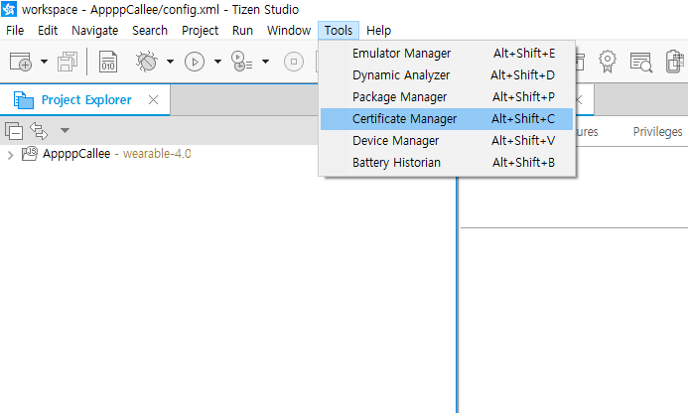The image size is (688, 413).
Task: Click the Project Explorer tab icon
Action: pyautogui.click(x=23, y=100)
